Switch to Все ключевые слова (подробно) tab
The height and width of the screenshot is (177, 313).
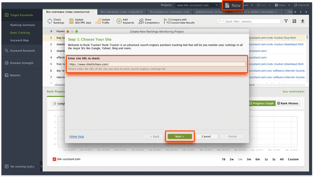[x=122, y=12]
